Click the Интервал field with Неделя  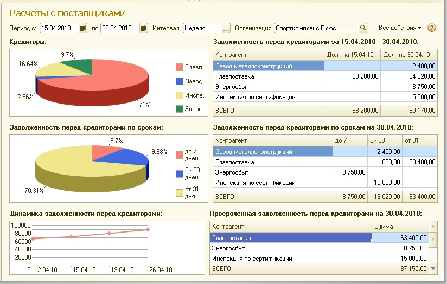point(202,28)
